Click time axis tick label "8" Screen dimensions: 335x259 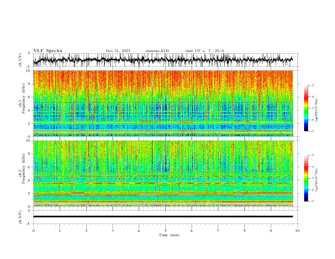coord(244,231)
